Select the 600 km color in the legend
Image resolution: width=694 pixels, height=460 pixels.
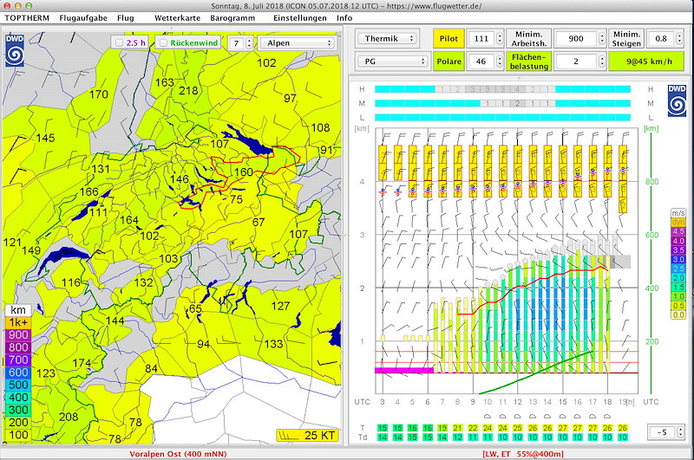[18, 372]
